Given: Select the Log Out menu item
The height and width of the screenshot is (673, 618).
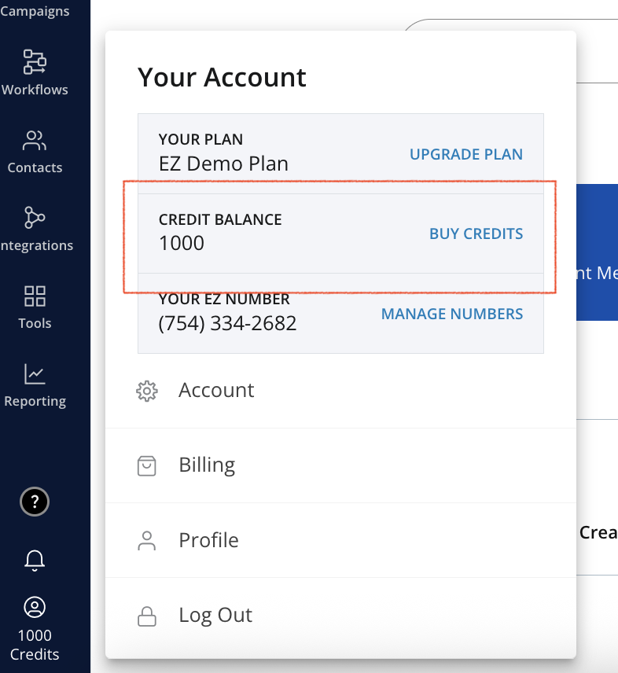Looking at the screenshot, I should point(340,615).
